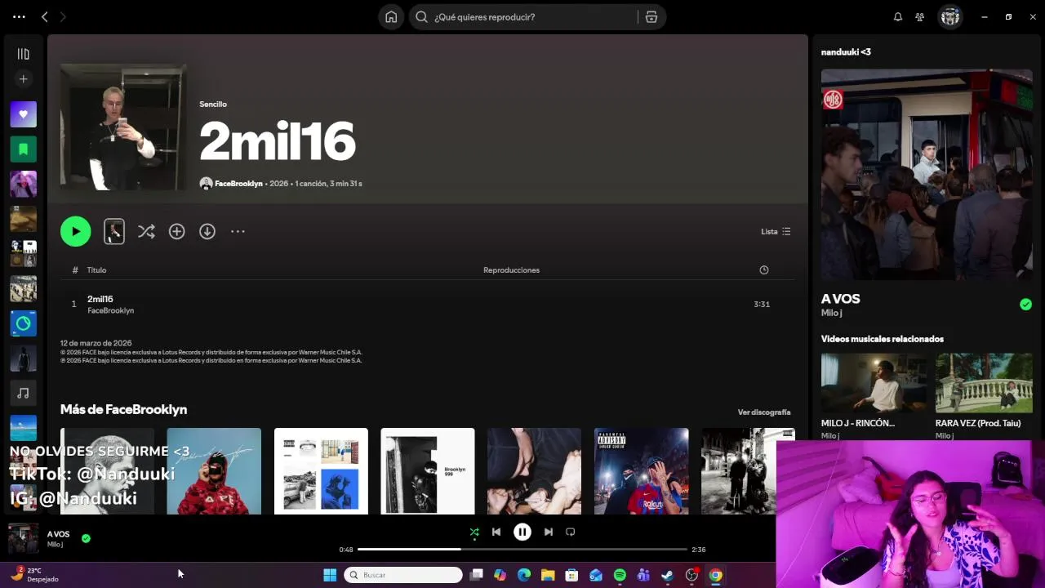The height and width of the screenshot is (588, 1045).
Task: Click the 2mil16 cover art
Action: point(123,127)
